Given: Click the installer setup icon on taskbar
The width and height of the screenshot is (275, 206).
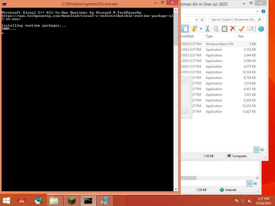Looking at the screenshot, I should coord(105,201).
